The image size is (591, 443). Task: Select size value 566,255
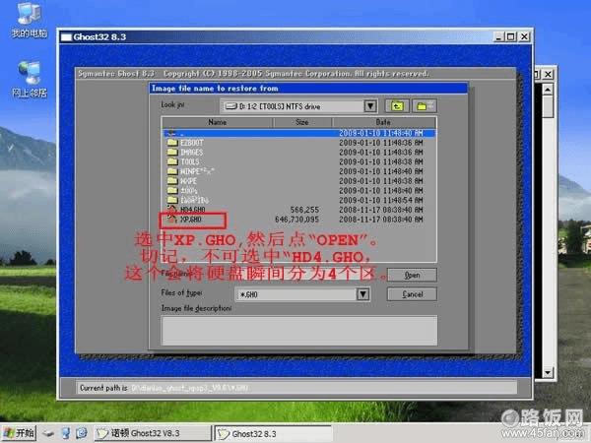pyautogui.click(x=304, y=210)
